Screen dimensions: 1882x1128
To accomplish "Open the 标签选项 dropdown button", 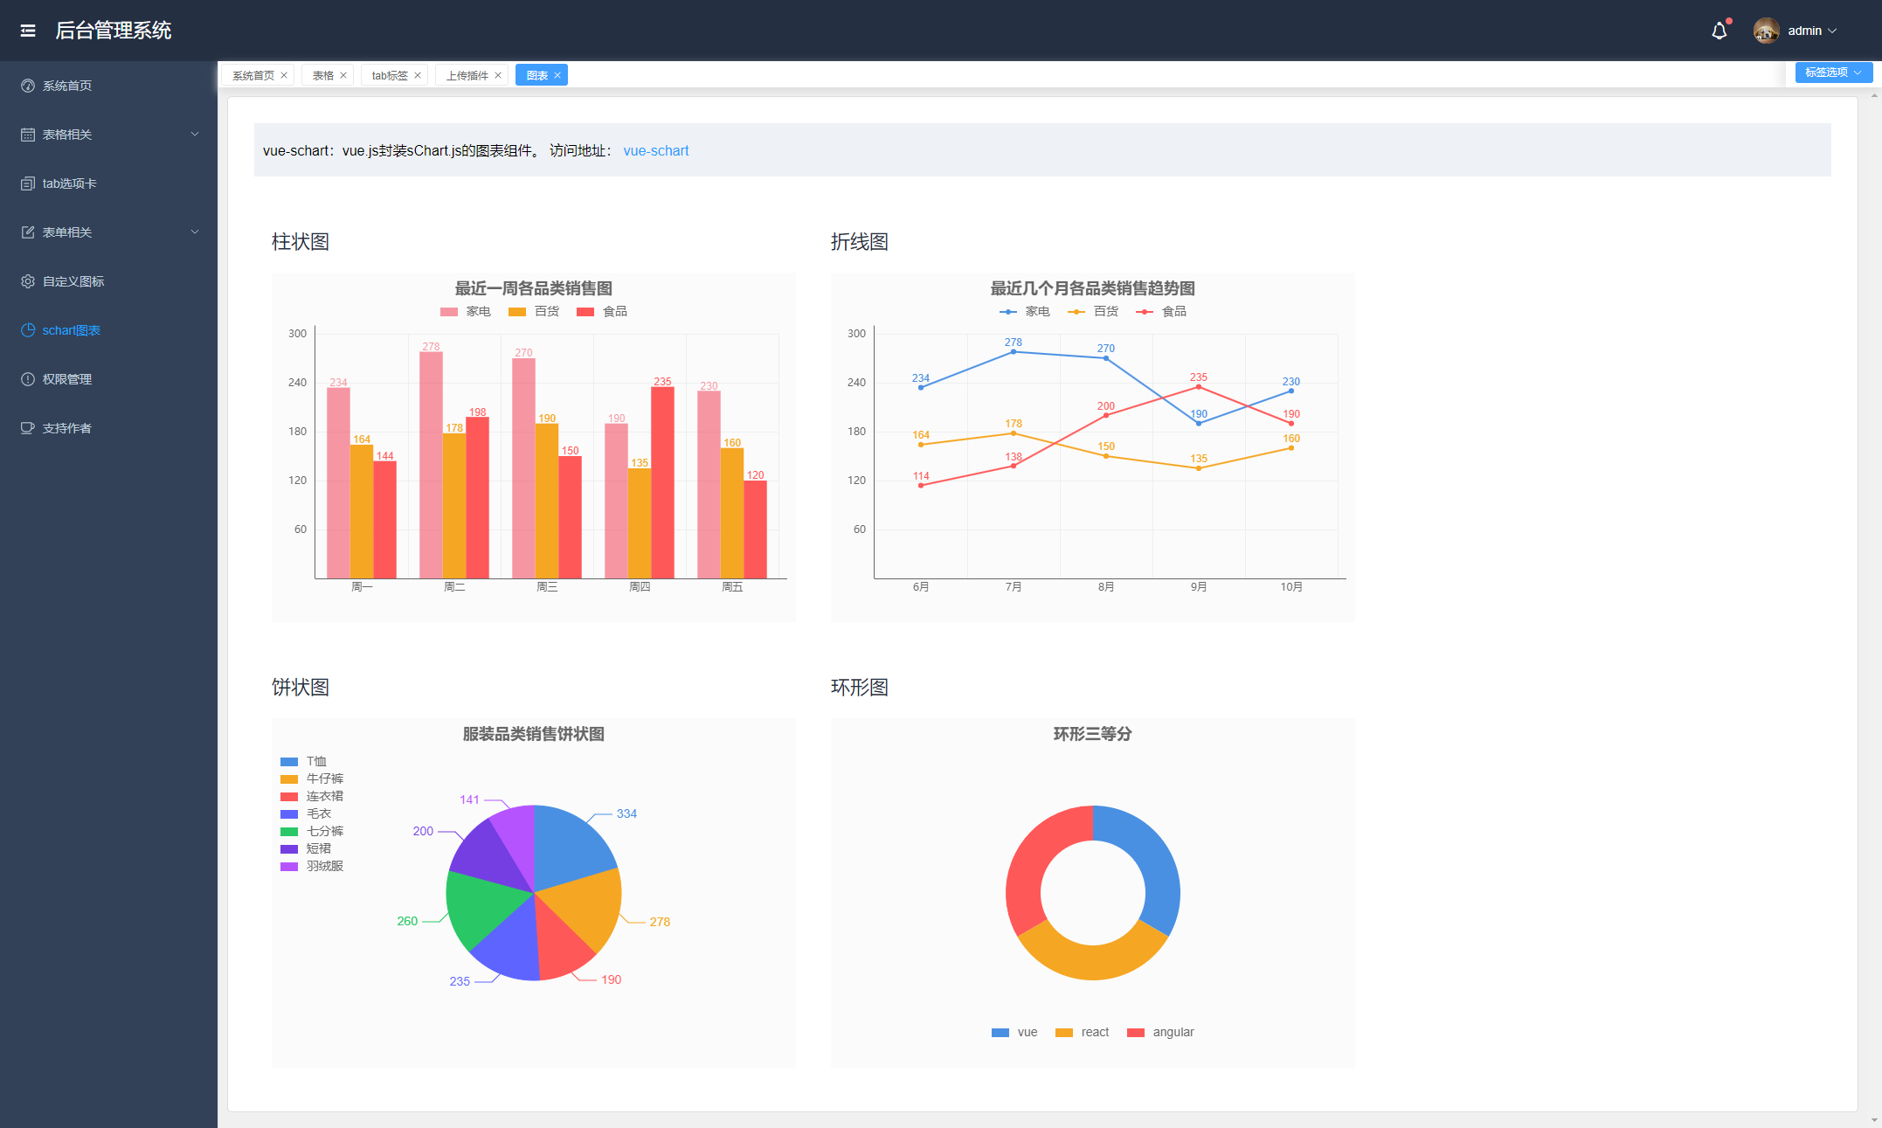I will point(1833,73).
